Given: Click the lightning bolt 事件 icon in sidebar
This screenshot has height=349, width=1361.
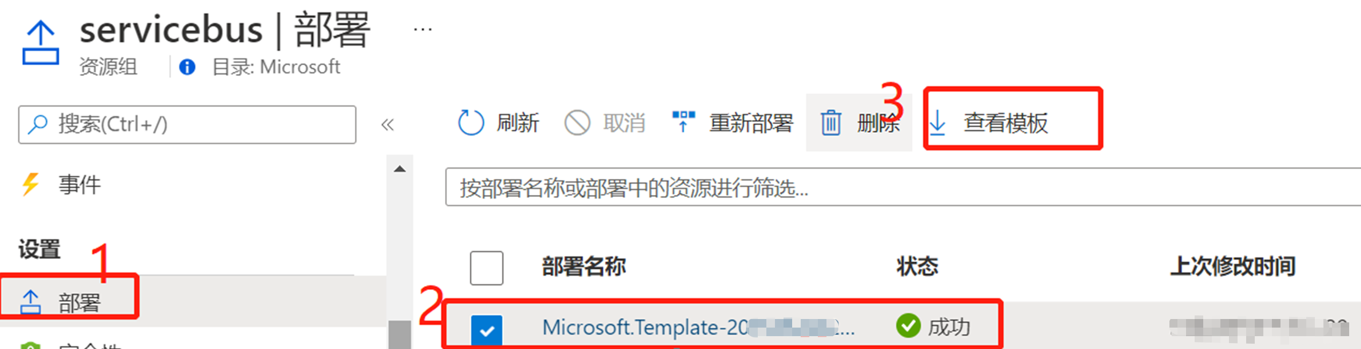Looking at the screenshot, I should pyautogui.click(x=31, y=185).
